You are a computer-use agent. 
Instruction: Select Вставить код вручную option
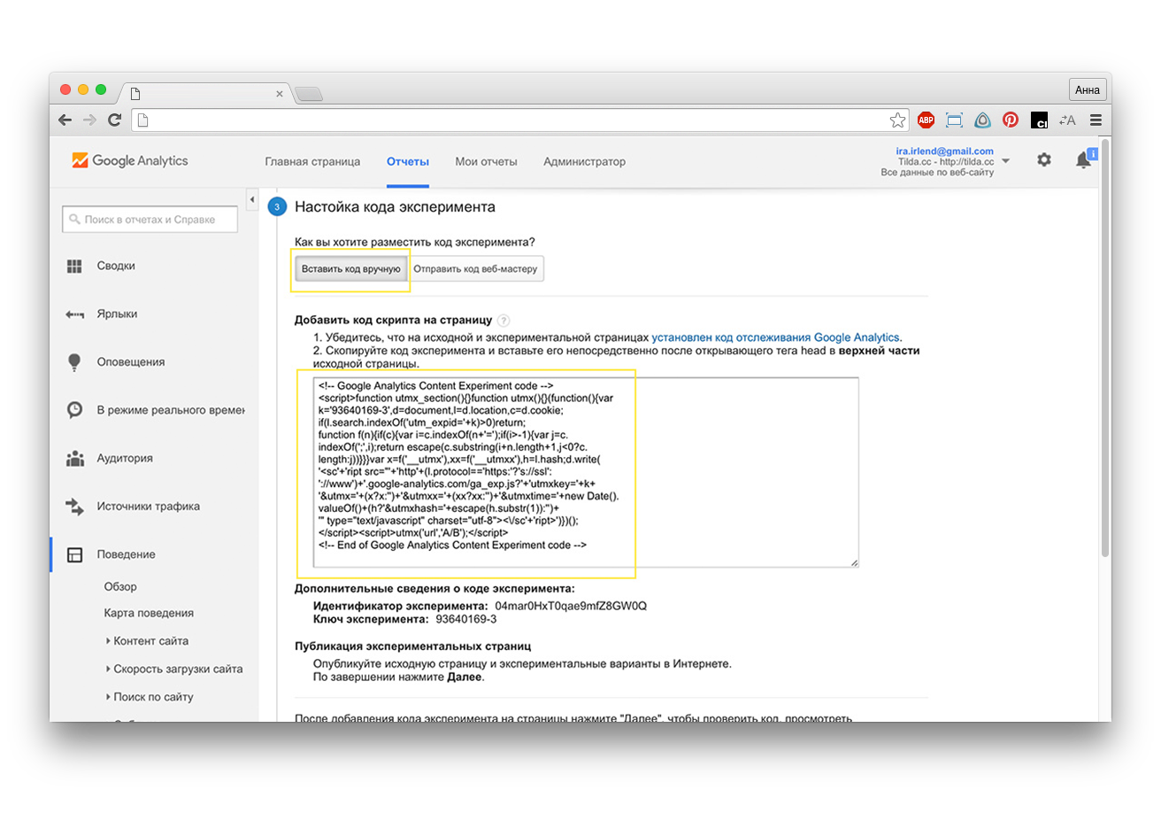[x=351, y=269]
